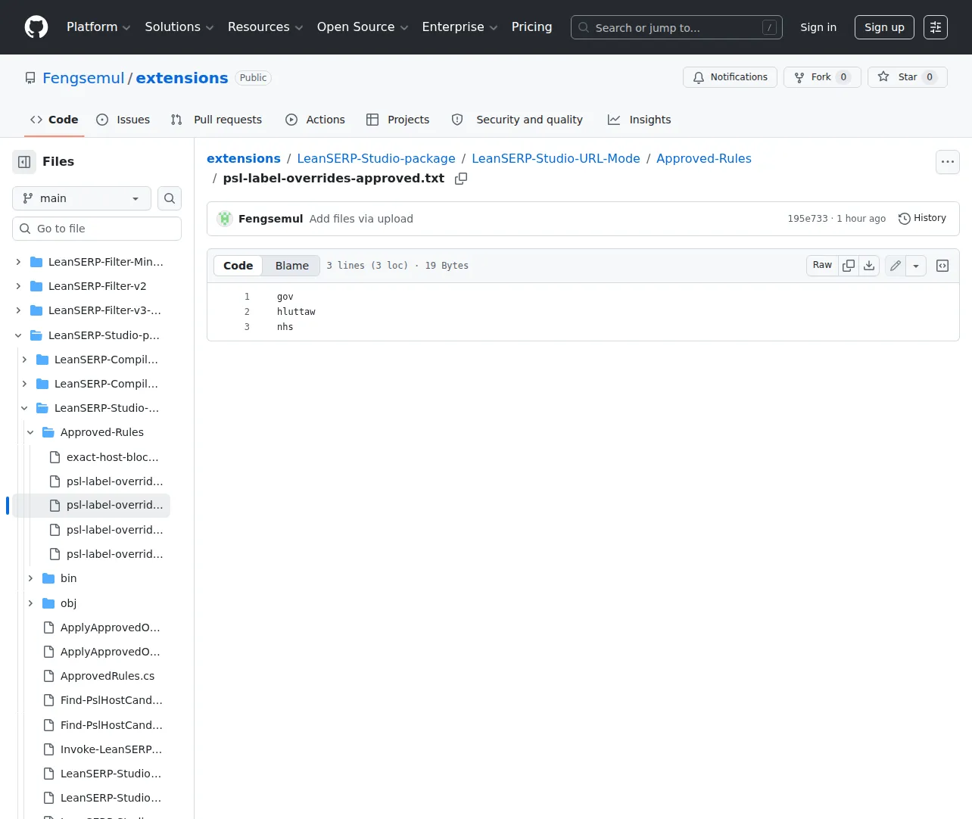Go to LeanSERP-Studio-package breadcrumb
The width and height of the screenshot is (972, 819).
pos(376,158)
